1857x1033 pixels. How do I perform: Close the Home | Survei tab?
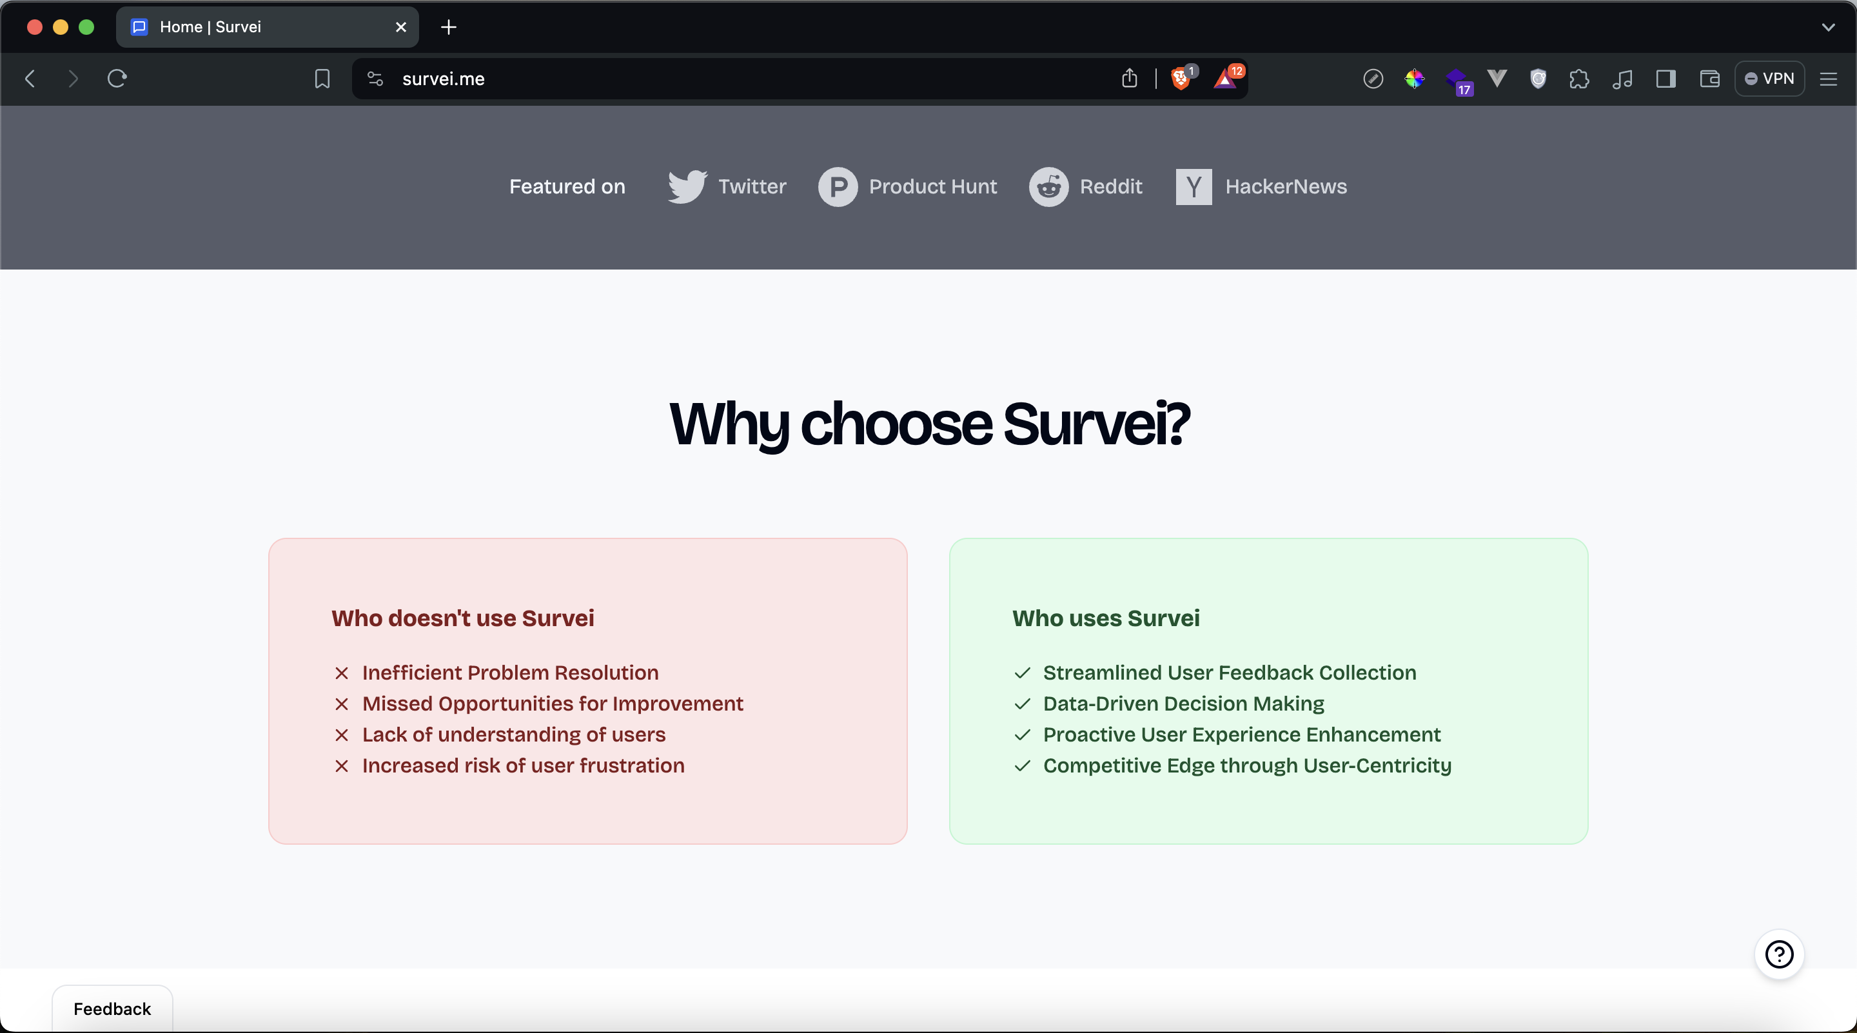coord(401,27)
